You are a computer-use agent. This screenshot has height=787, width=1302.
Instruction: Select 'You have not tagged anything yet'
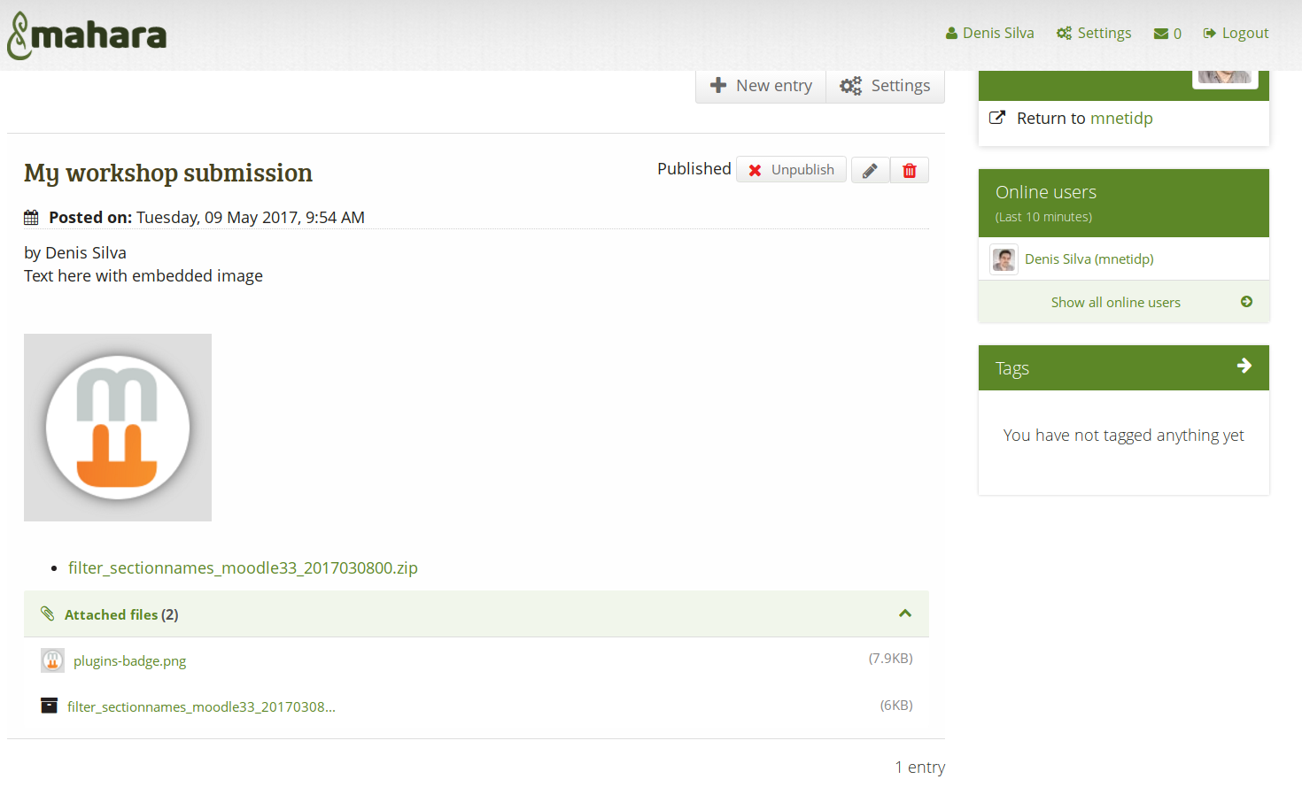coord(1123,436)
